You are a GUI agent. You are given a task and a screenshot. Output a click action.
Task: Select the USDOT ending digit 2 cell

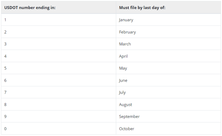click(6, 32)
